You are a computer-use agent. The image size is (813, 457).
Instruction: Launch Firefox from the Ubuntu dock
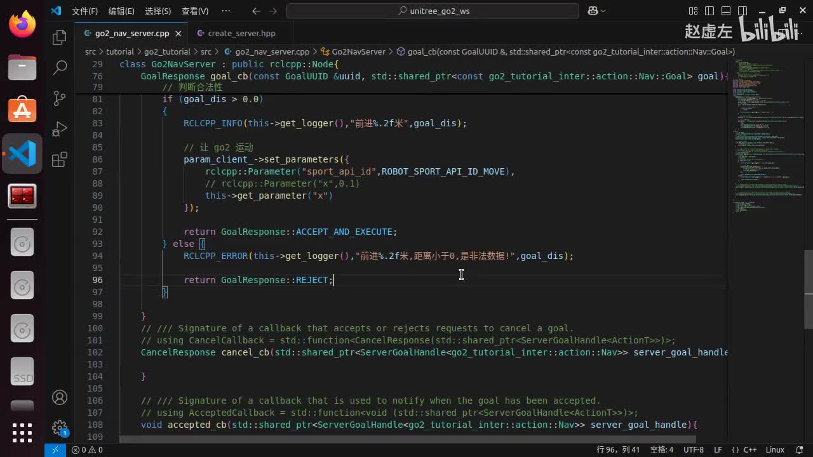click(x=22, y=25)
